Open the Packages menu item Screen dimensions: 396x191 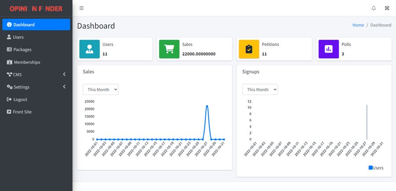(36, 50)
